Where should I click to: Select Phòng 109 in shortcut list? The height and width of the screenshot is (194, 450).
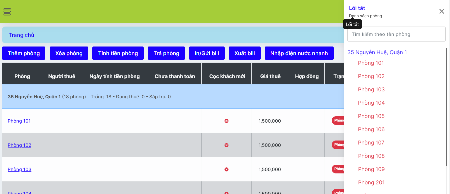coord(371,169)
